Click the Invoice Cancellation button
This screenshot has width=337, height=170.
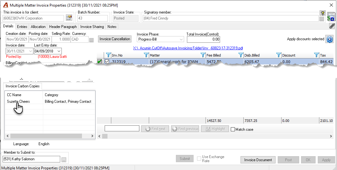pyautogui.click(x=115, y=39)
